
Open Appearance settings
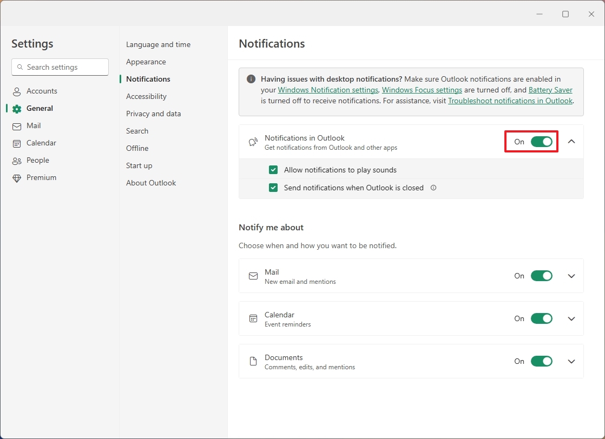[x=146, y=62]
